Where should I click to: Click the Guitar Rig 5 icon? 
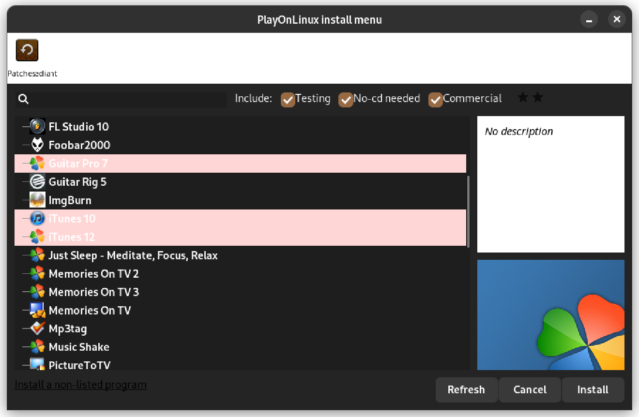pyautogui.click(x=37, y=182)
